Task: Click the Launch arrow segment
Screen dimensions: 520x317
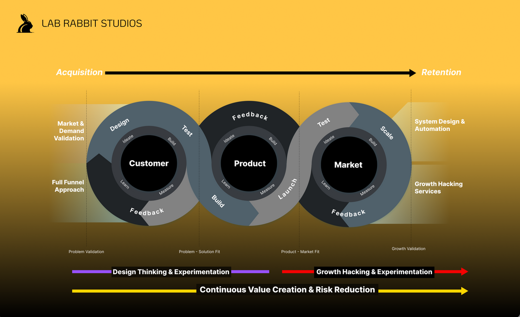Action: tap(287, 189)
